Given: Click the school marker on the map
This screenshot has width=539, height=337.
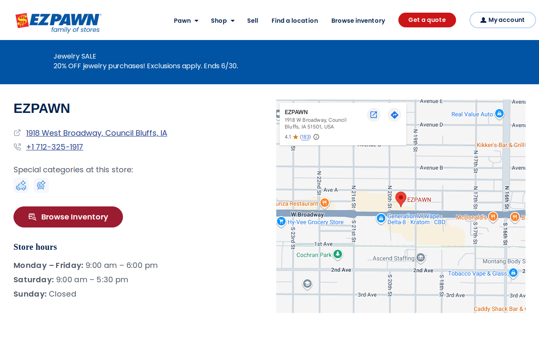Looking at the screenshot, I should (307, 284).
